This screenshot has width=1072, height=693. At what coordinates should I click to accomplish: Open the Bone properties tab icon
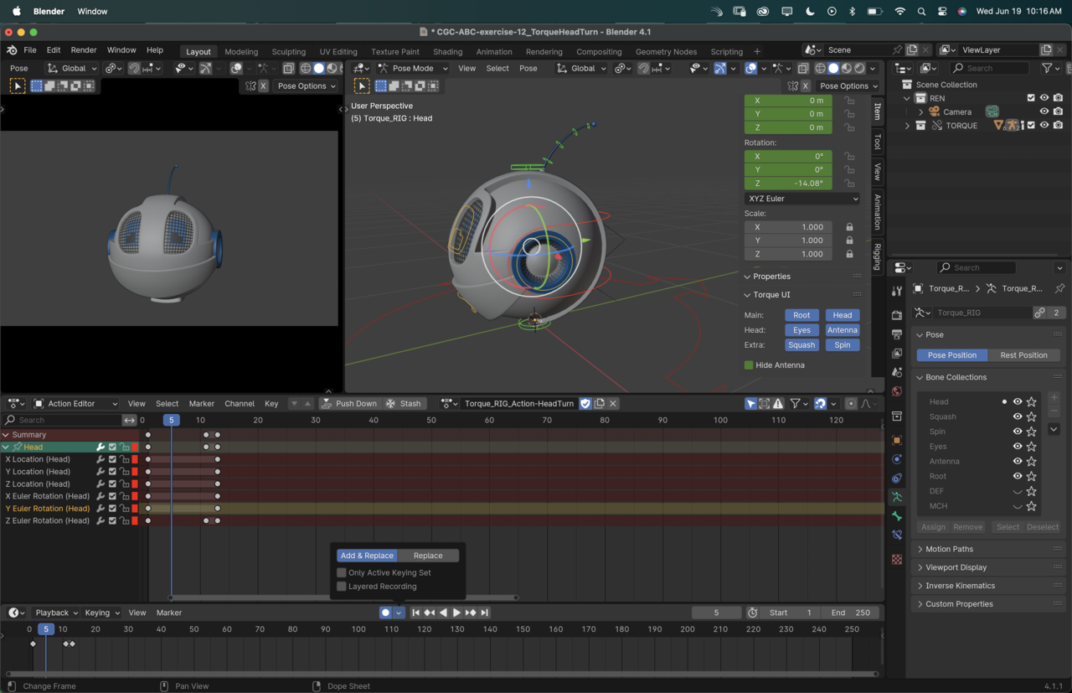[897, 516]
